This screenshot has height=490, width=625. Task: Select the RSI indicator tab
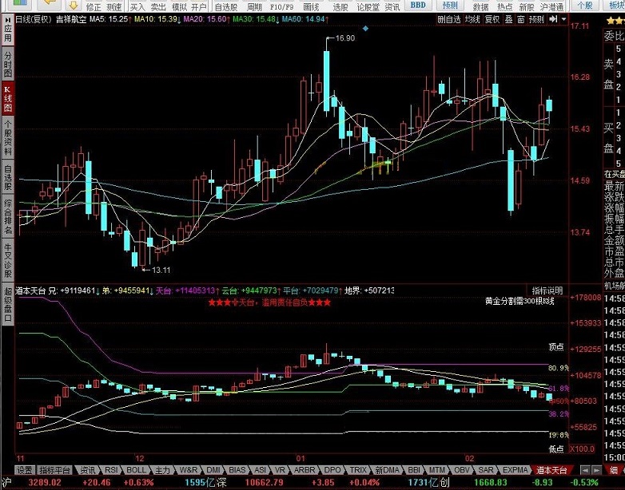[x=111, y=470]
